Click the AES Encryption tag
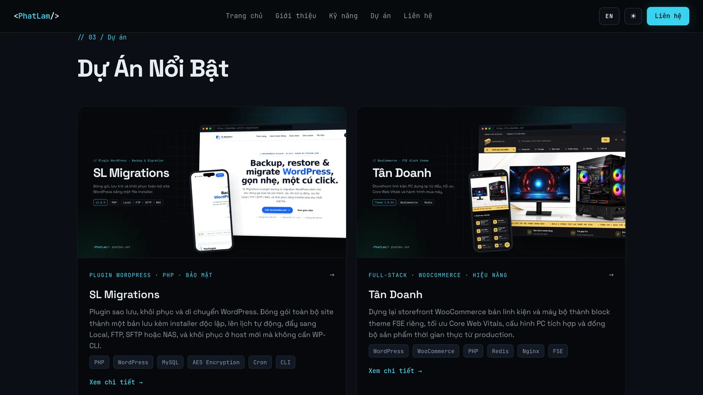The height and width of the screenshot is (395, 703). (216, 362)
